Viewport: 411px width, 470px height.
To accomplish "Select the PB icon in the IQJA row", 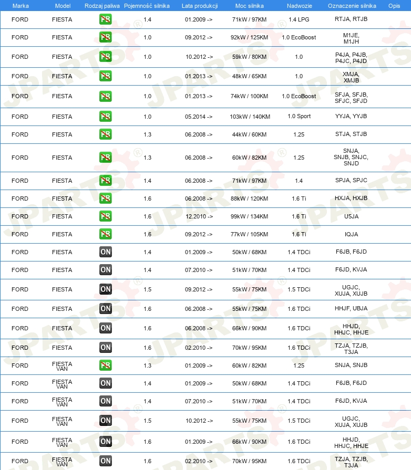I will [105, 234].
